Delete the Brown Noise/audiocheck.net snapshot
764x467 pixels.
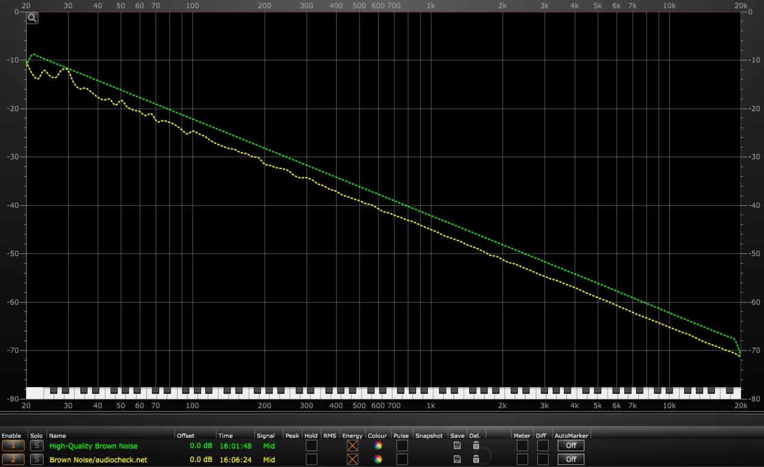(476, 459)
